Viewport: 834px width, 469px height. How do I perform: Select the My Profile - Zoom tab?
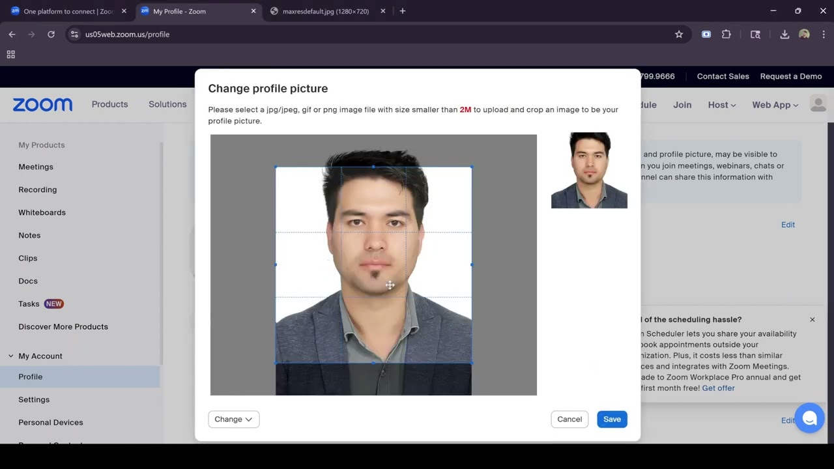199,11
